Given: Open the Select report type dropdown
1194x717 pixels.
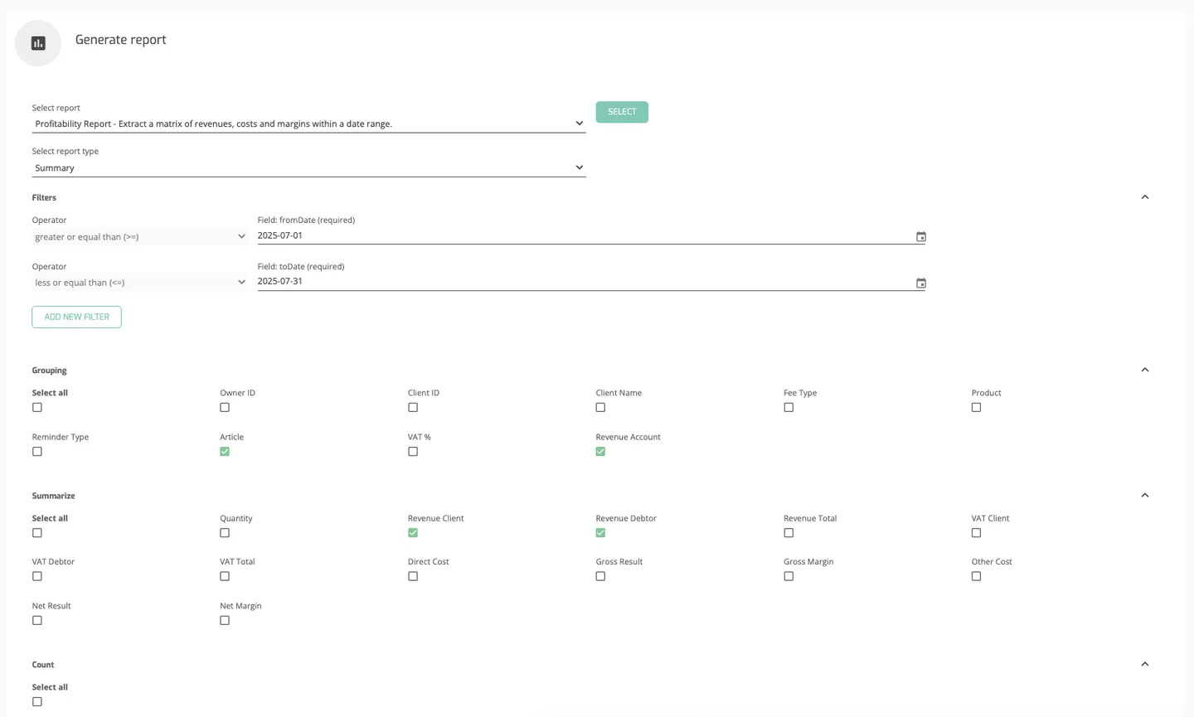Looking at the screenshot, I should 308,167.
